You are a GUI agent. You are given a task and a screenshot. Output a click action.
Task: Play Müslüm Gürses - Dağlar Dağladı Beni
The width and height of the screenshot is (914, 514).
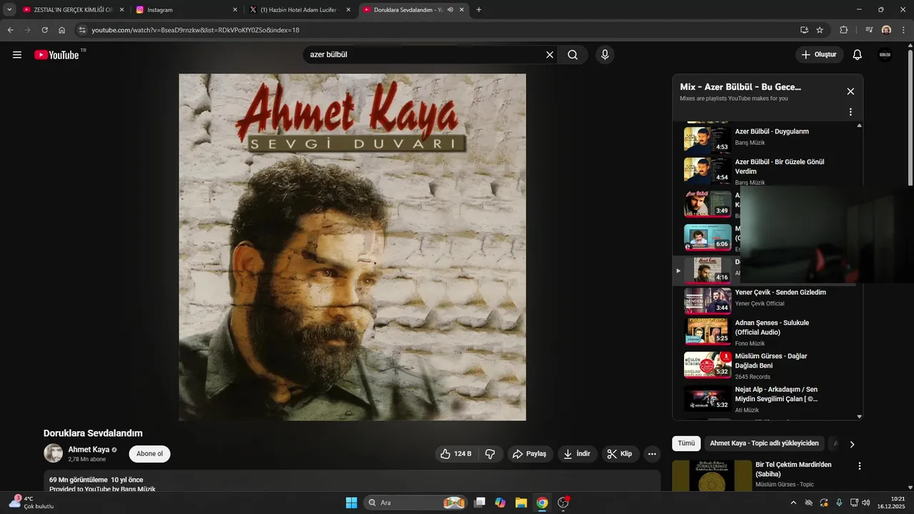(x=768, y=366)
